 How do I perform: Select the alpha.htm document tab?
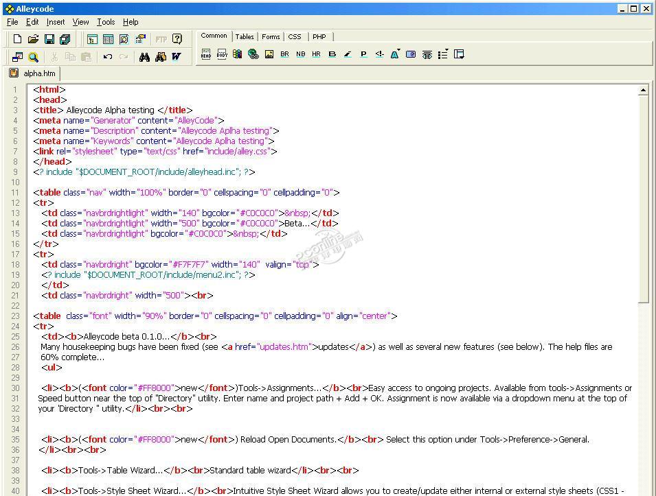(x=34, y=73)
